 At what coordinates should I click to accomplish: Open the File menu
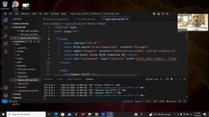coord(10,14)
